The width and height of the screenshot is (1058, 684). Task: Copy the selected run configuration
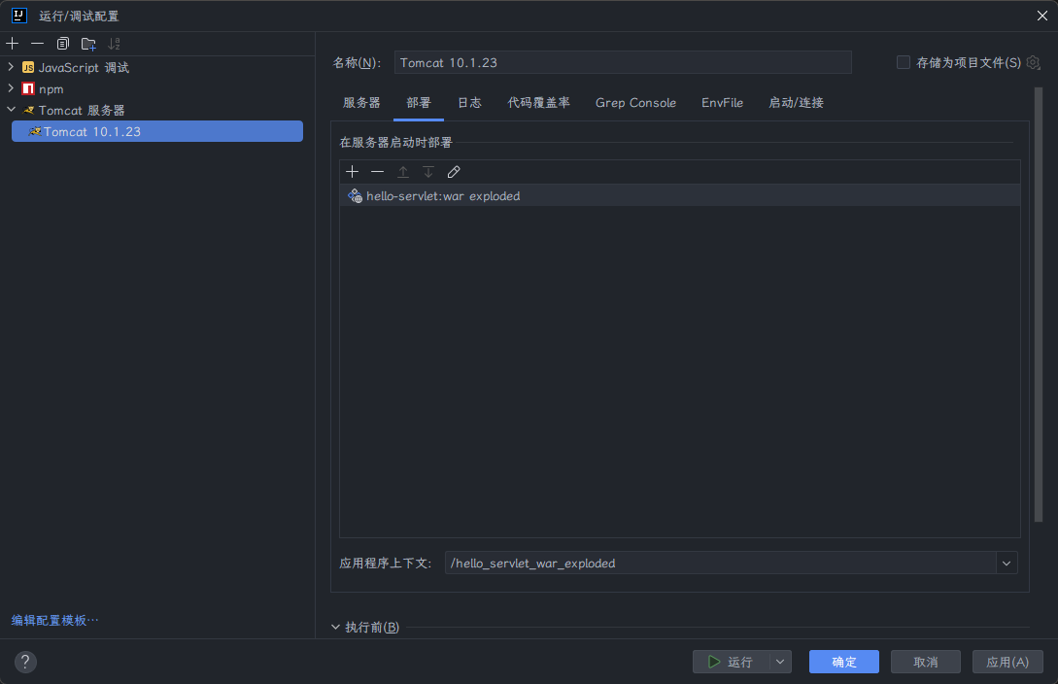pos(63,44)
